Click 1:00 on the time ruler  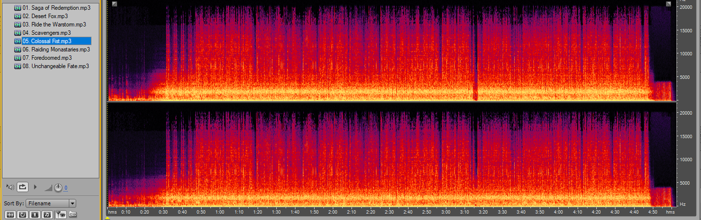[x=220, y=212]
